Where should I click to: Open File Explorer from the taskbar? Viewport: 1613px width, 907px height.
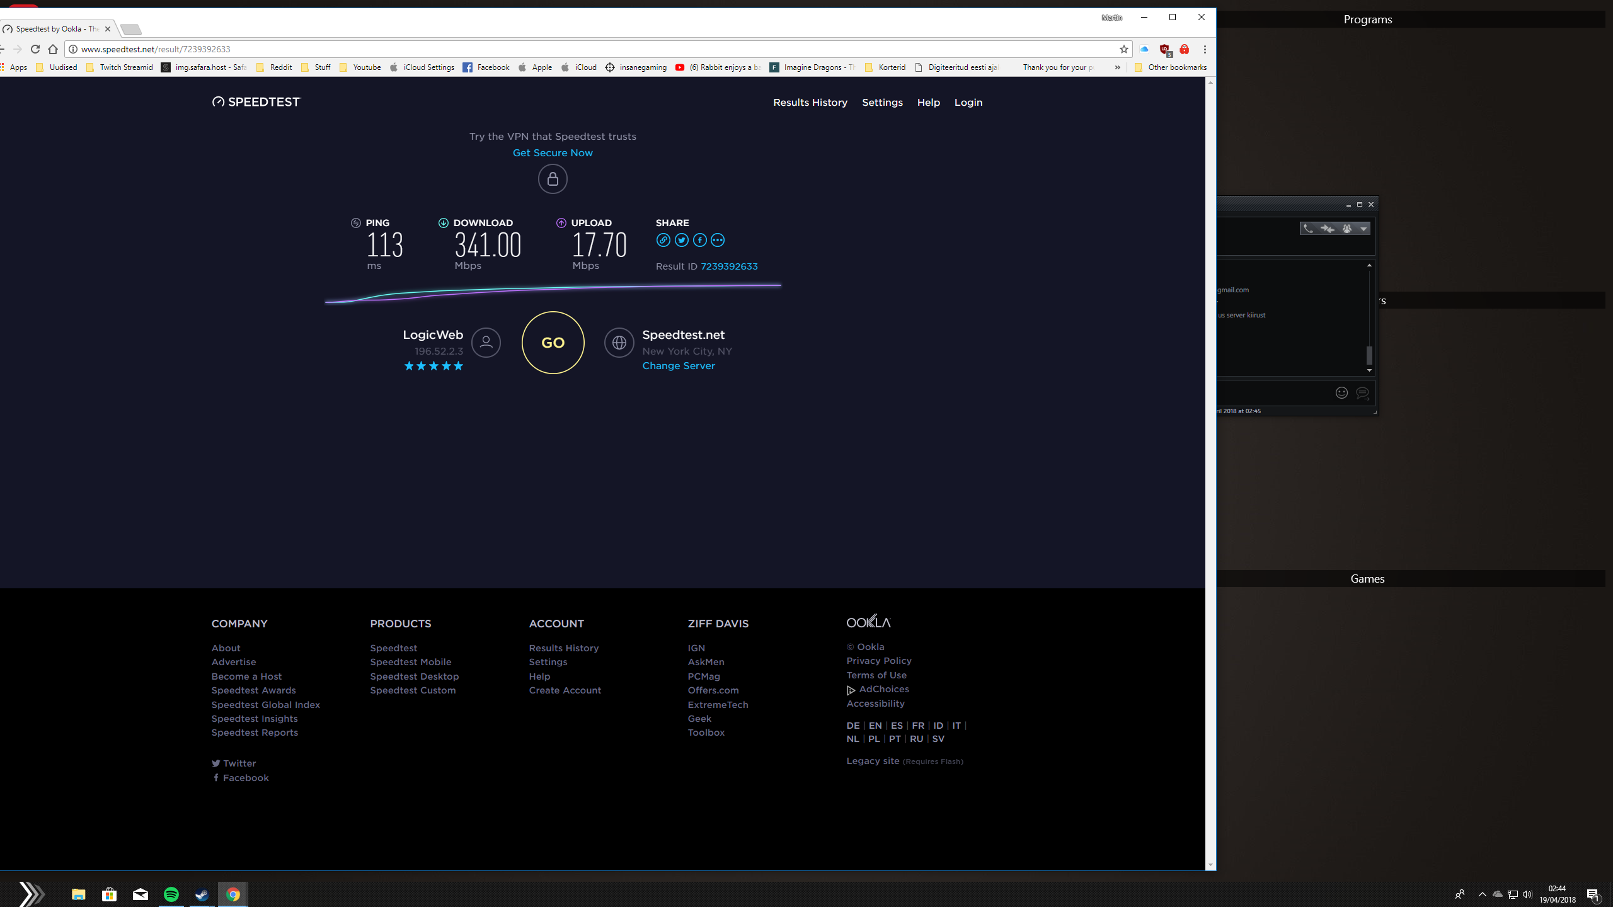pyautogui.click(x=78, y=894)
